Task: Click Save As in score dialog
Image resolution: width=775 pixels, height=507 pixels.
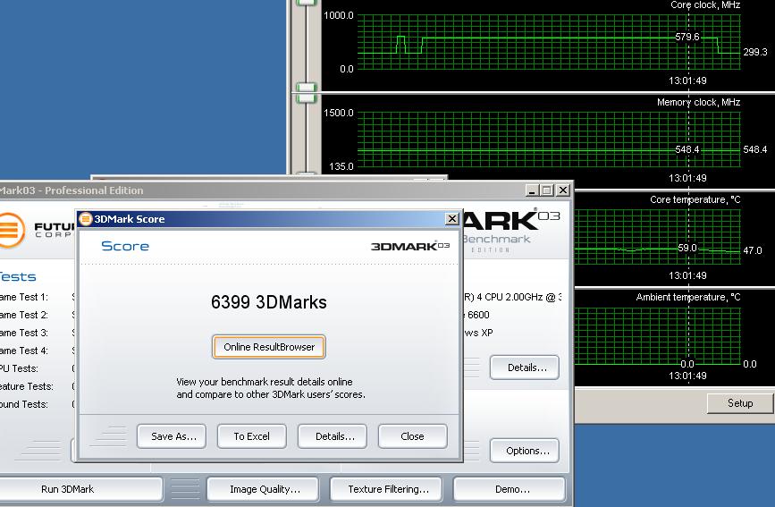Action: [172, 436]
